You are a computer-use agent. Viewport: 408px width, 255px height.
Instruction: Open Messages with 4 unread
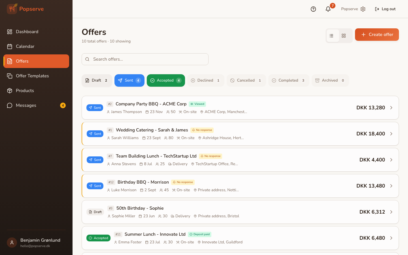point(26,105)
